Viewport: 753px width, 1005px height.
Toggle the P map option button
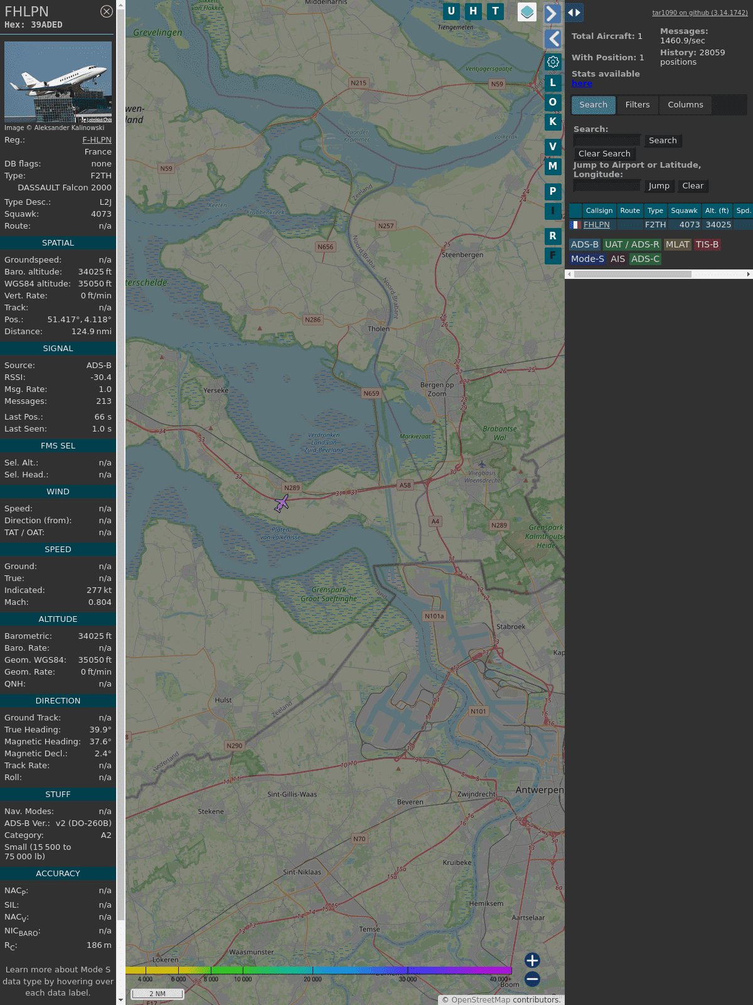click(553, 192)
